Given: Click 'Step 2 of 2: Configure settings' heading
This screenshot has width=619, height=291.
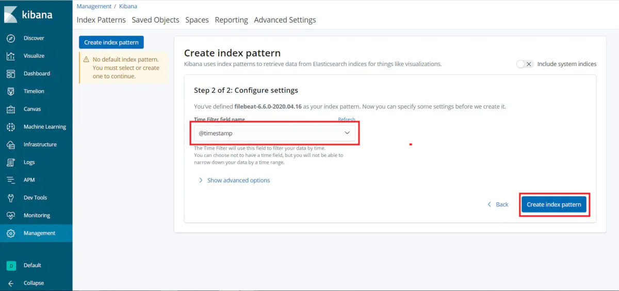Looking at the screenshot, I should pyautogui.click(x=246, y=90).
